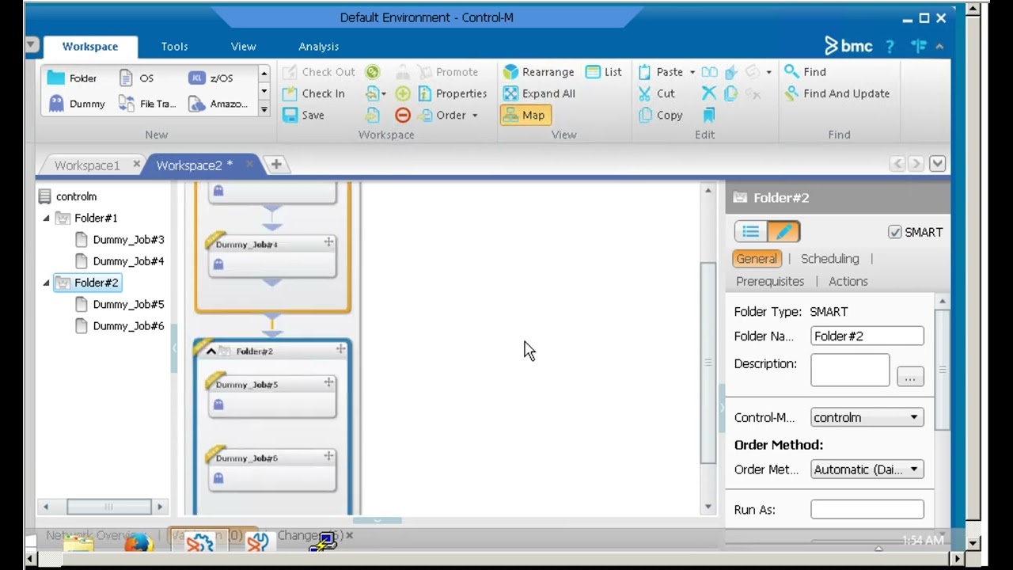The width and height of the screenshot is (1013, 570).
Task: Open the Tools ribbon tab
Action: pyautogui.click(x=174, y=47)
